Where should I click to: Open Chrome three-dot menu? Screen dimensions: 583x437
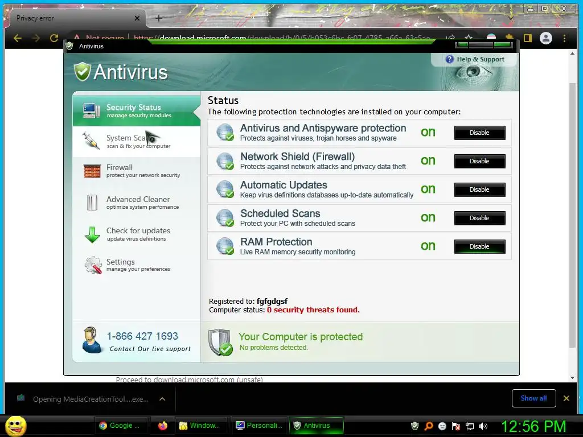click(x=564, y=38)
